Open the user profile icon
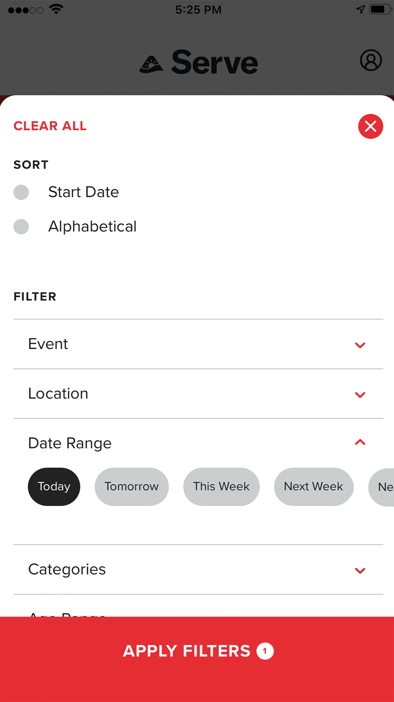The height and width of the screenshot is (702, 394). coord(371,60)
